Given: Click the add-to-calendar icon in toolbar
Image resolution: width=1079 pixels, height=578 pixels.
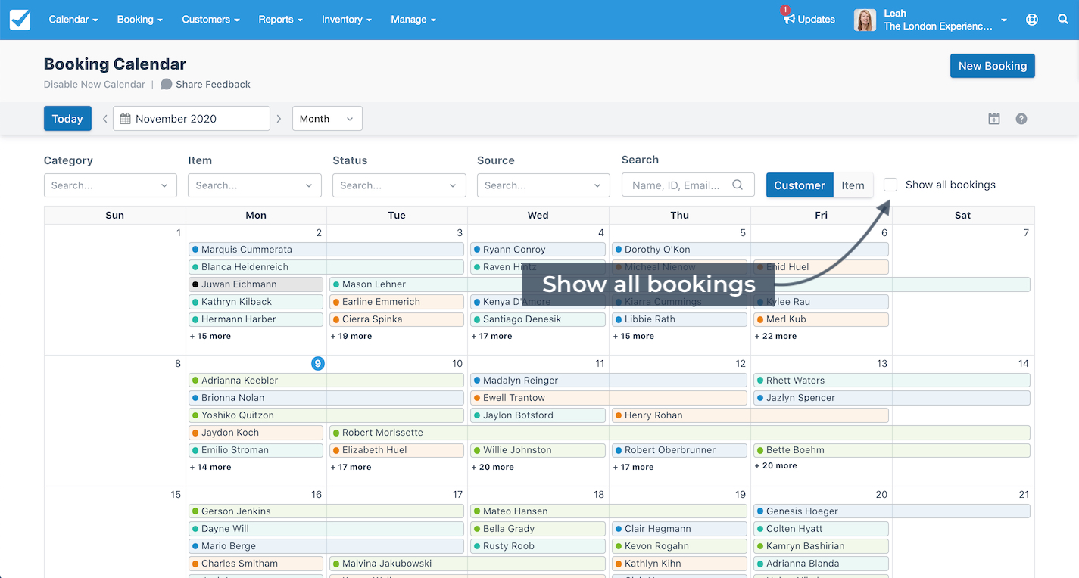Looking at the screenshot, I should (x=994, y=119).
